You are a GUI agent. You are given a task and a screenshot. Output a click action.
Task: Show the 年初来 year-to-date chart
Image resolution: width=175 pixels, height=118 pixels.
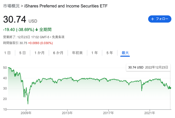[x=77, y=53]
